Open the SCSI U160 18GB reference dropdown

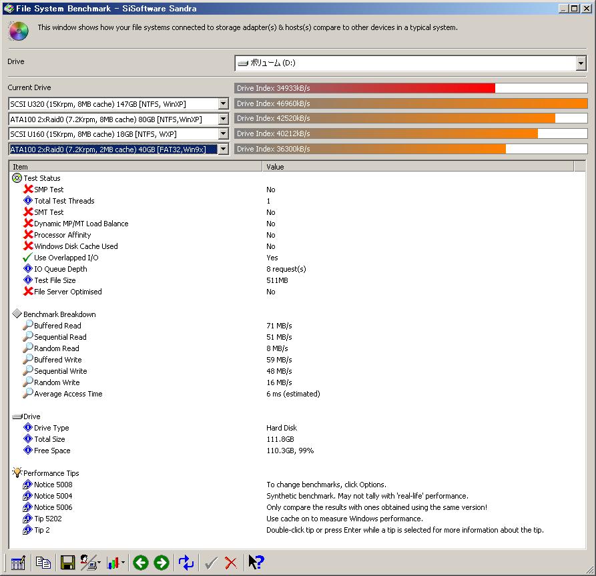coord(223,134)
